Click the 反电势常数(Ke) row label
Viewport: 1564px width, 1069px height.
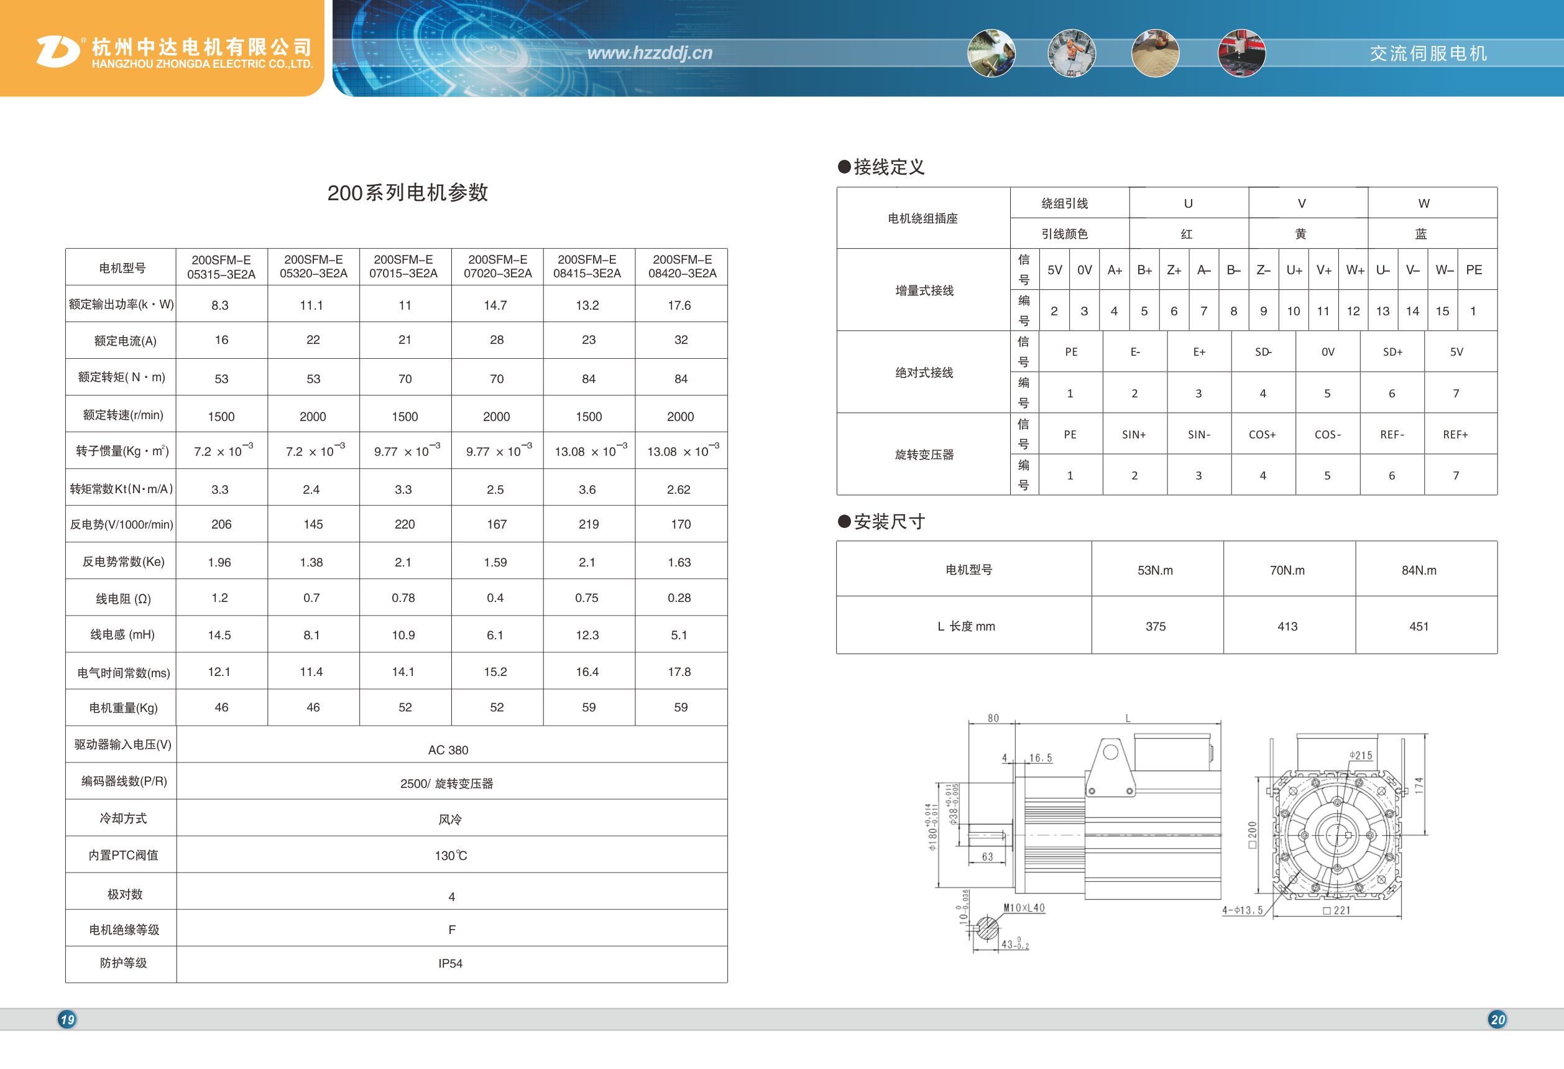[123, 562]
